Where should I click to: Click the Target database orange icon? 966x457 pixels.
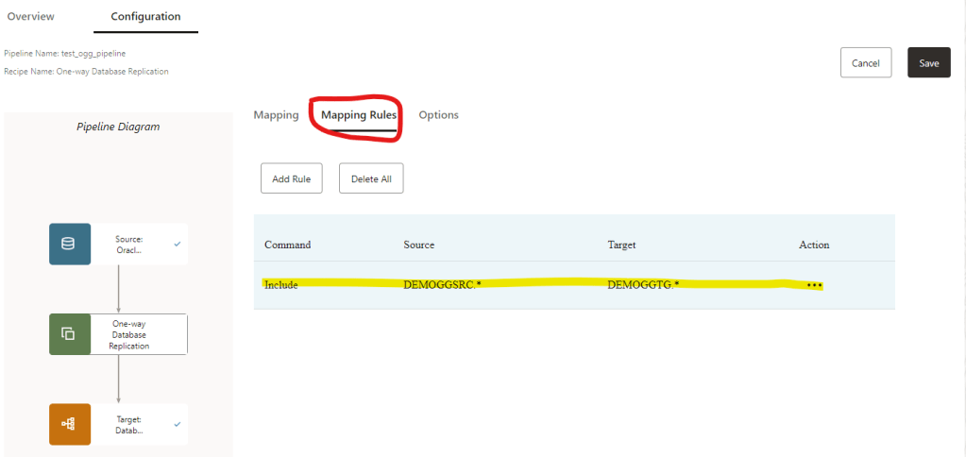(69, 424)
